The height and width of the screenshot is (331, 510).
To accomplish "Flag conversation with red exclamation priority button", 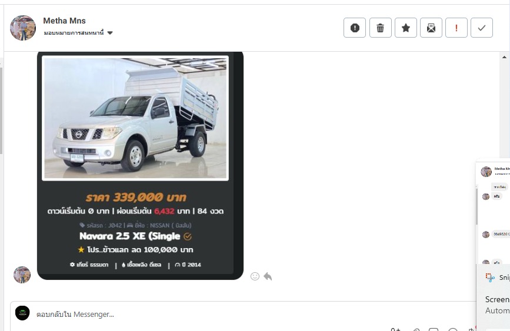I will (456, 28).
